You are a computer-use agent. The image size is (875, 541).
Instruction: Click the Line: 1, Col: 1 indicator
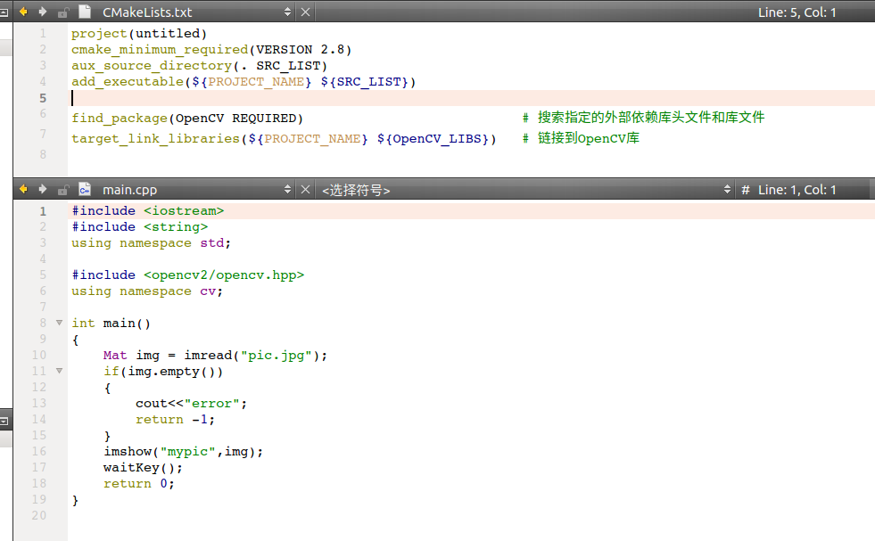tap(797, 190)
